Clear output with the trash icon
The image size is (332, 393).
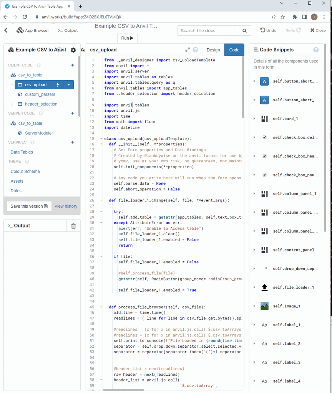pyautogui.click(x=73, y=226)
